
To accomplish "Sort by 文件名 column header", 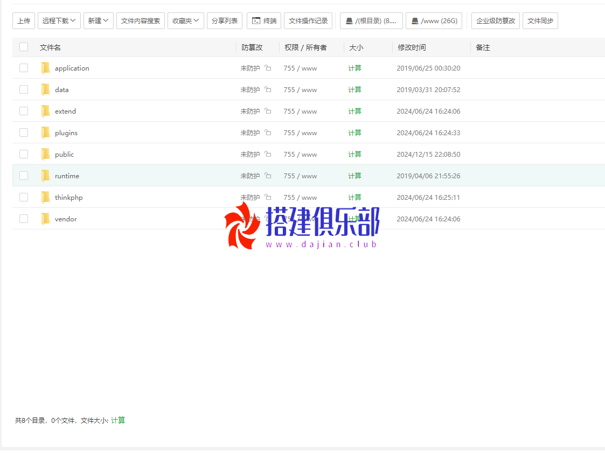I will (x=50, y=47).
